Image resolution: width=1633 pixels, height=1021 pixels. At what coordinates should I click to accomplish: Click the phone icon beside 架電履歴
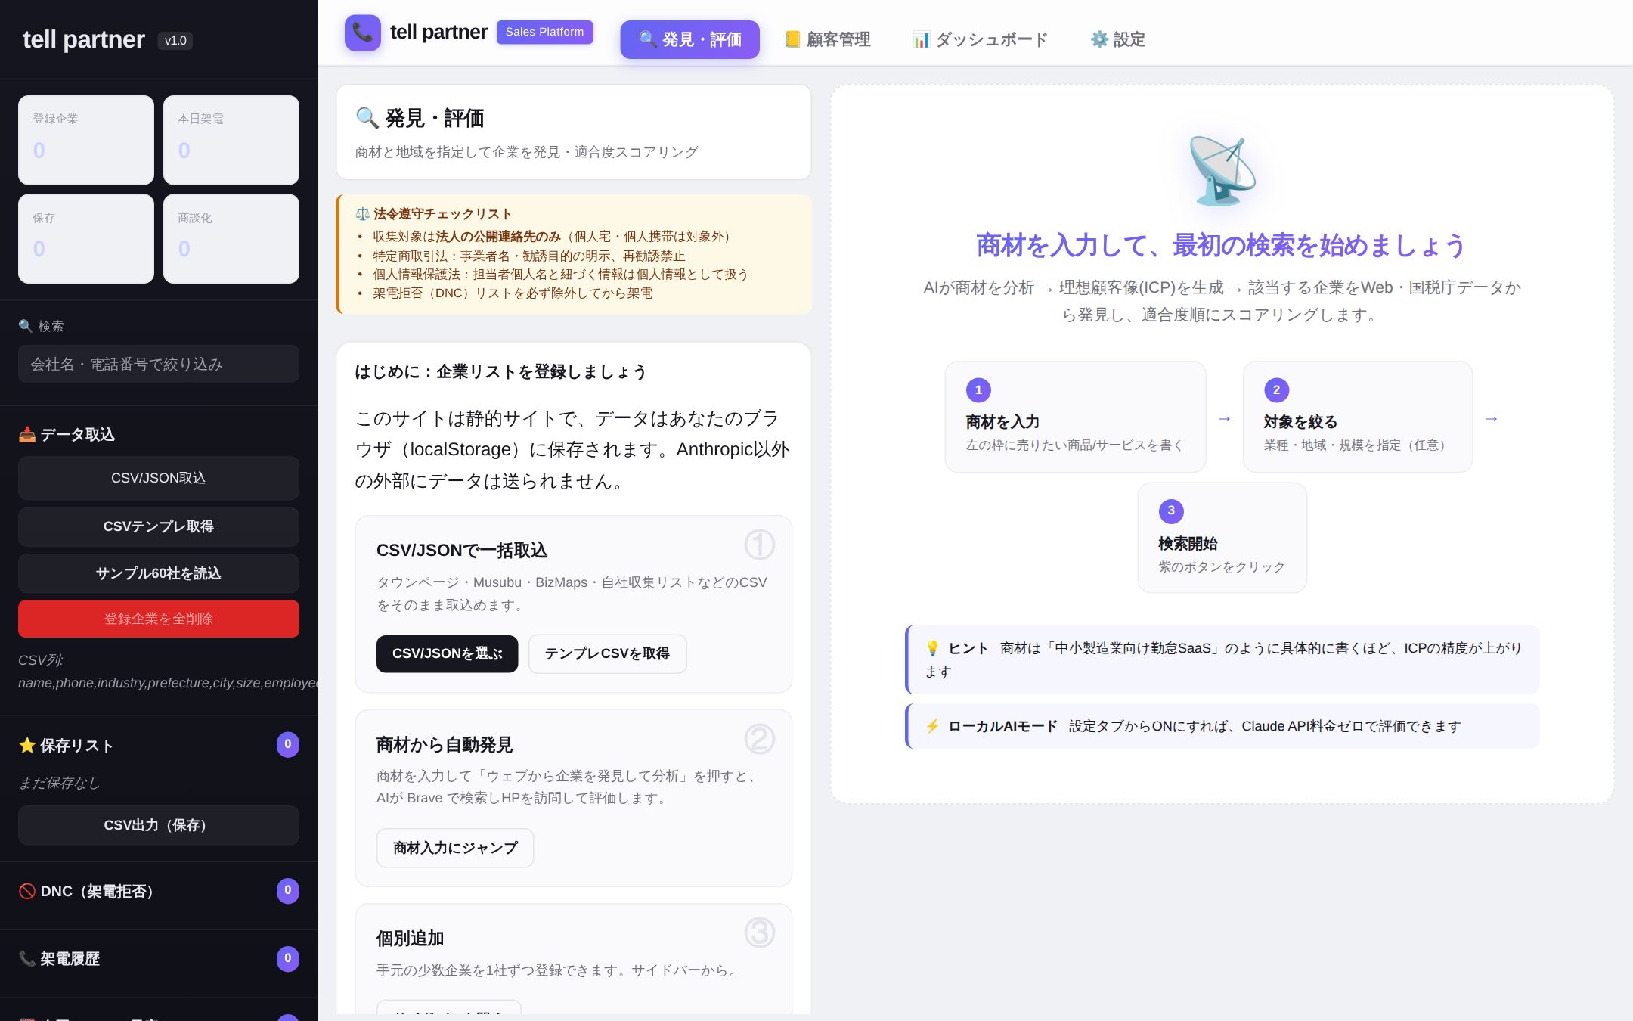click(27, 959)
